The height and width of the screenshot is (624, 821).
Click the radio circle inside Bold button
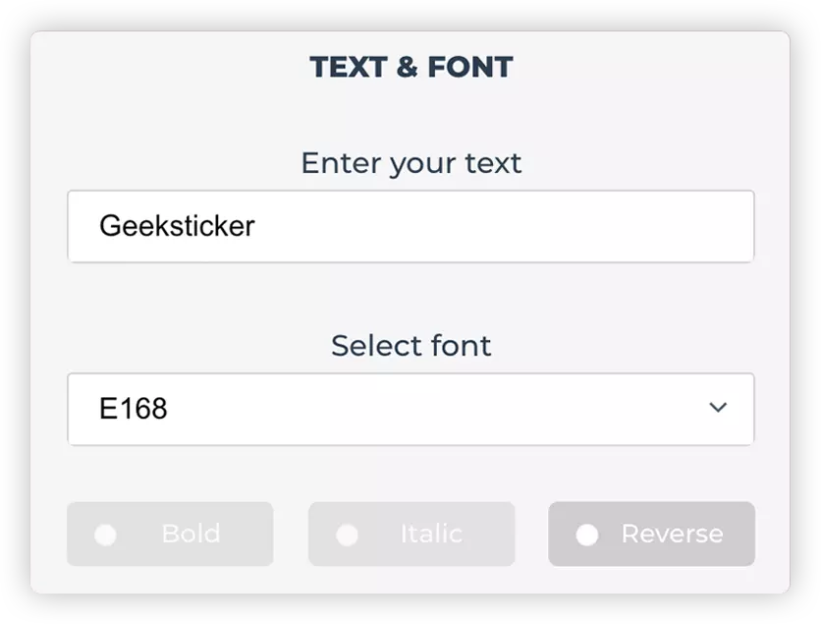click(x=106, y=535)
